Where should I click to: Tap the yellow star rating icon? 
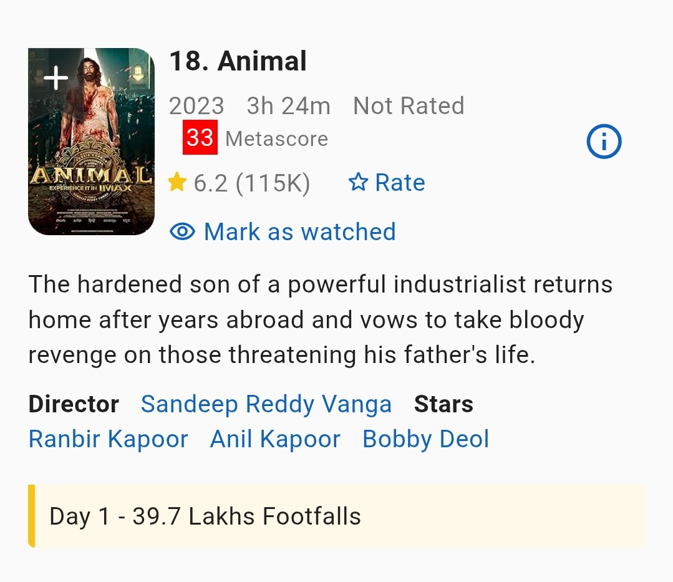click(178, 183)
